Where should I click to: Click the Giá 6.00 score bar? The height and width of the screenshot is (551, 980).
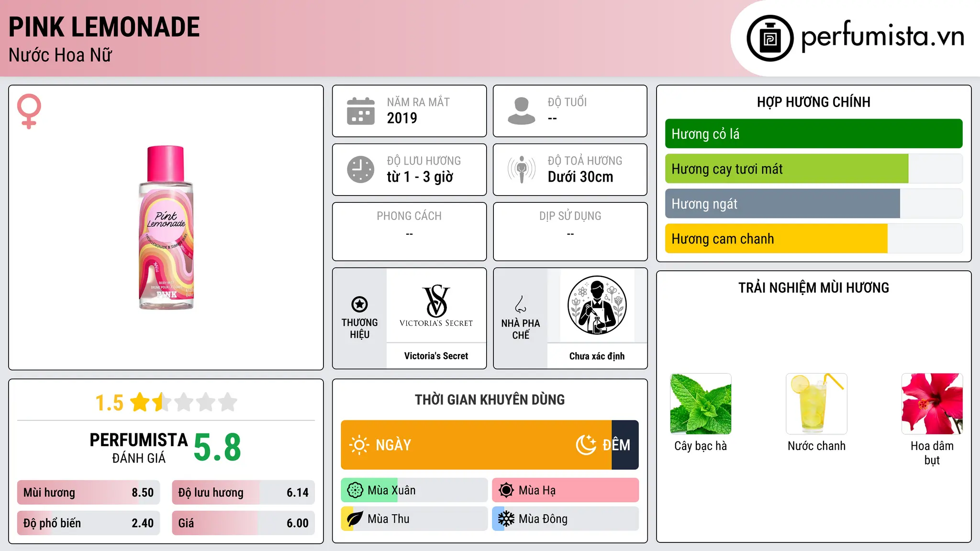point(244,523)
